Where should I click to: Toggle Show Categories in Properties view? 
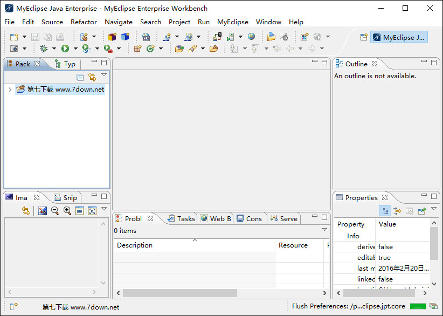(x=385, y=211)
